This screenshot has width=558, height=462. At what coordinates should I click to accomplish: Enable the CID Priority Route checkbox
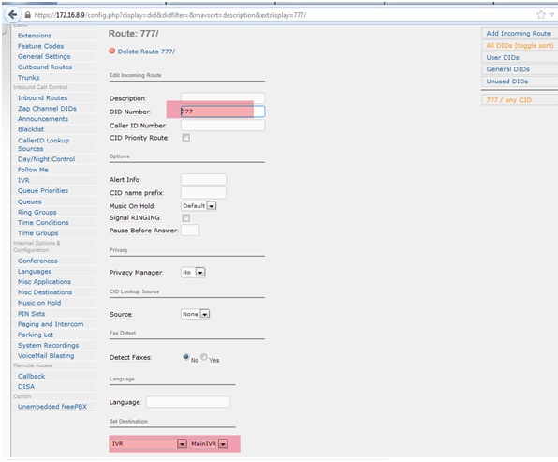click(x=185, y=138)
